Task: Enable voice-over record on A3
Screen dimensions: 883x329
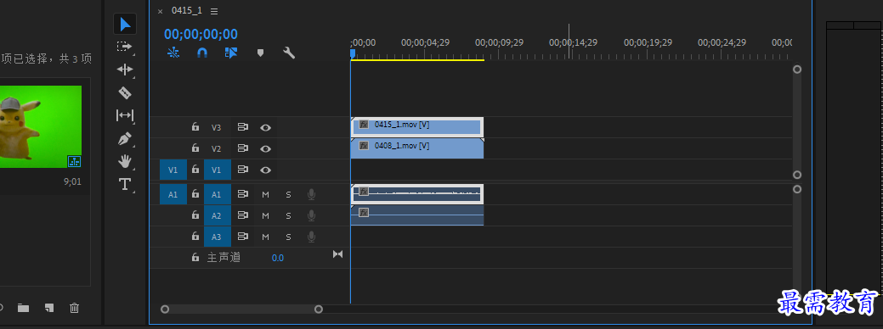Action: 311,237
